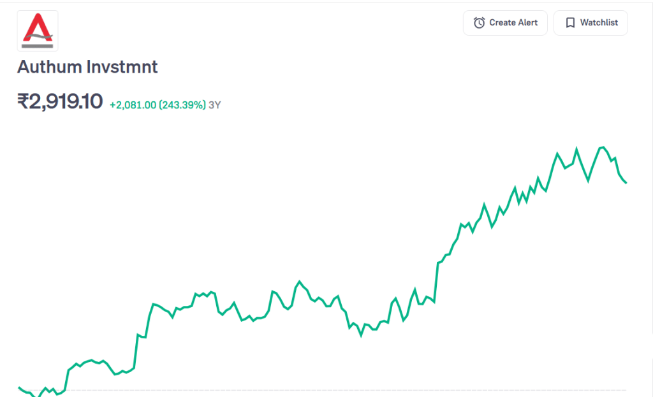Click the dotted baseline under the chart
The image size is (653, 397).
coord(319,390)
